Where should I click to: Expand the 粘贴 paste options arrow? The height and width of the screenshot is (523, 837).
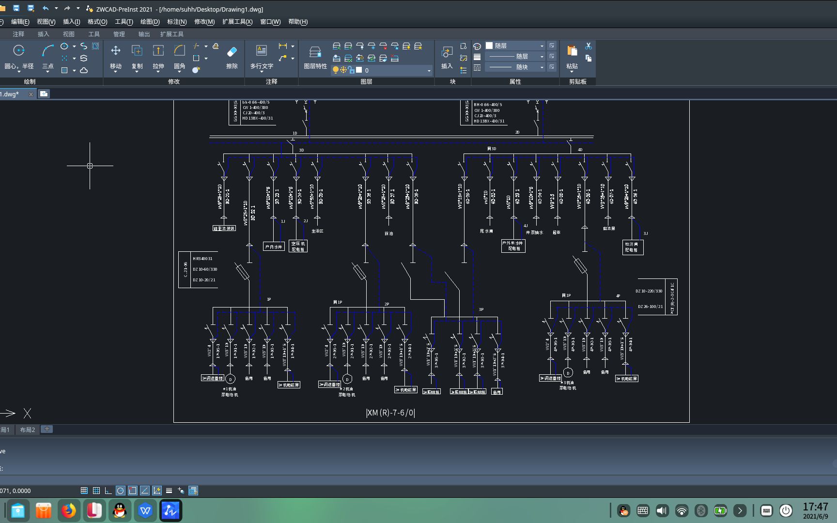coord(572,72)
